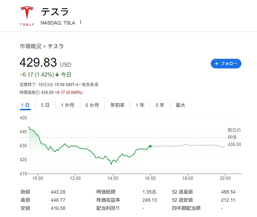Image resolution: width=257 pixels, height=217 pixels.
Task: Show the 最大 range chart
Action: 180,105
